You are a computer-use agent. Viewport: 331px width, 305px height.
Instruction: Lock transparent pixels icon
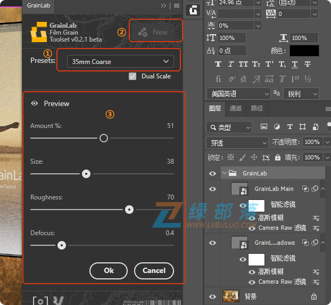[x=230, y=157]
